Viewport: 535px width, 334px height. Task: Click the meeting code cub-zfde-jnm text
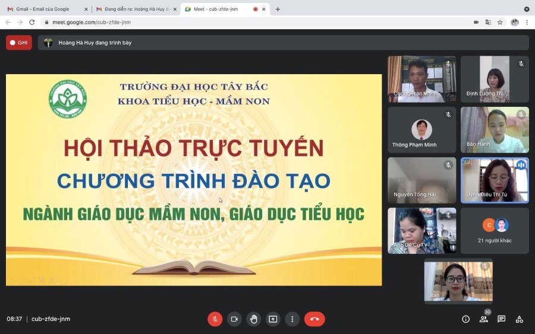pos(51,319)
